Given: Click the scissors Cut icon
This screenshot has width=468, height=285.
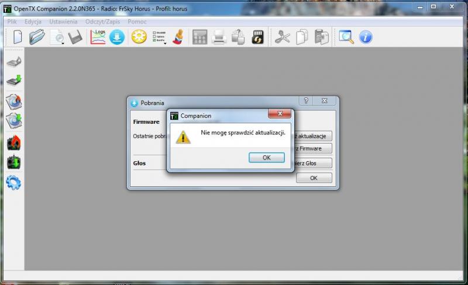Looking at the screenshot, I should tap(283, 37).
